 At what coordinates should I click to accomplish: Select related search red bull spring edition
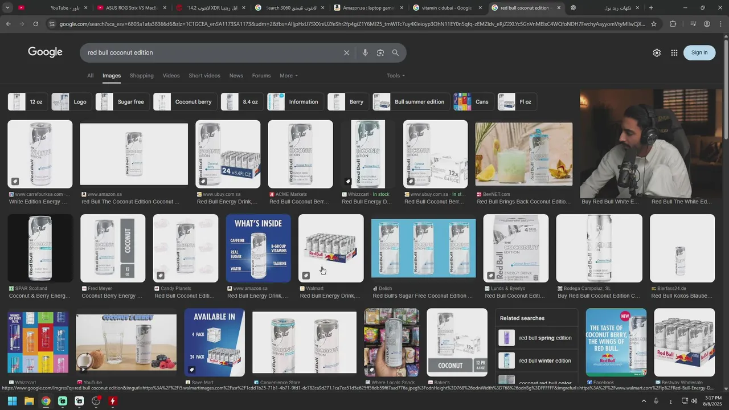(535, 338)
